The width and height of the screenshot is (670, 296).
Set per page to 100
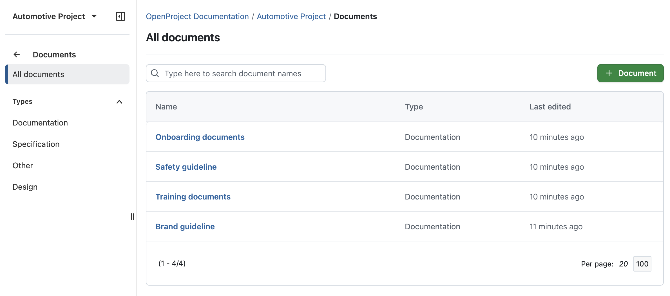pyautogui.click(x=642, y=264)
